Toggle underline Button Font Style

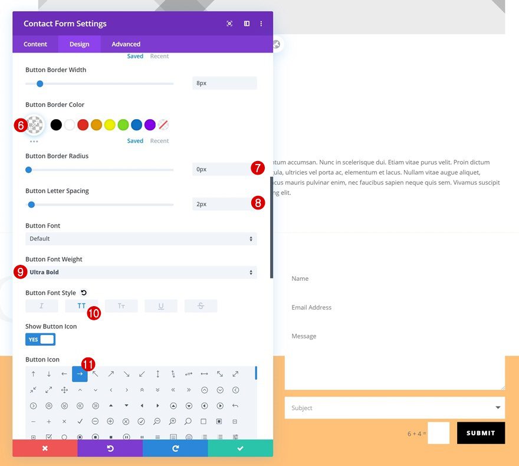click(160, 306)
